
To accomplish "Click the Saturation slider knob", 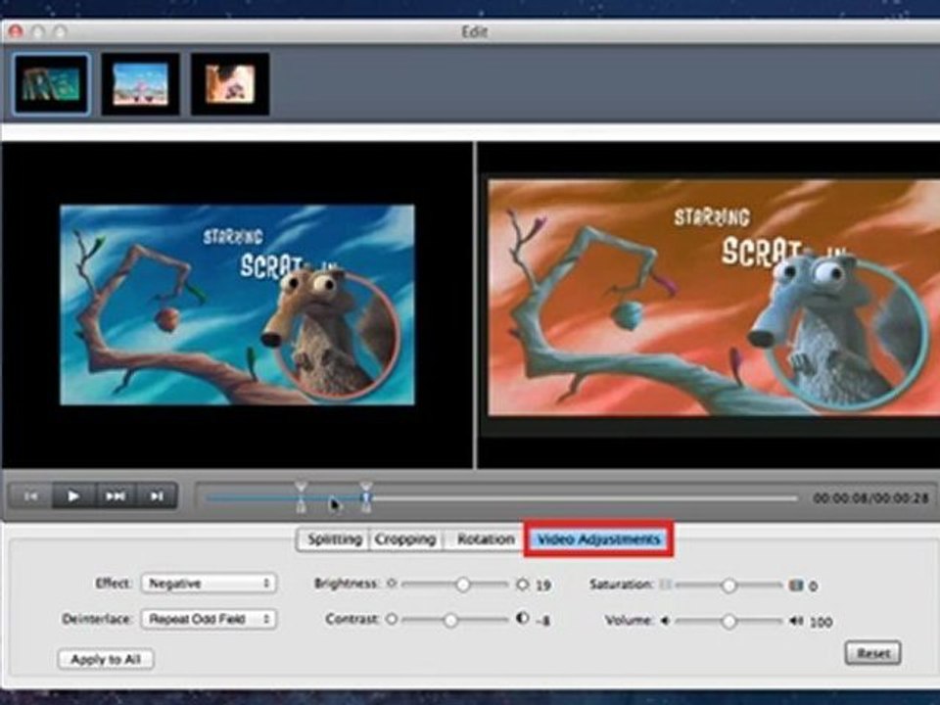I will coord(728,586).
